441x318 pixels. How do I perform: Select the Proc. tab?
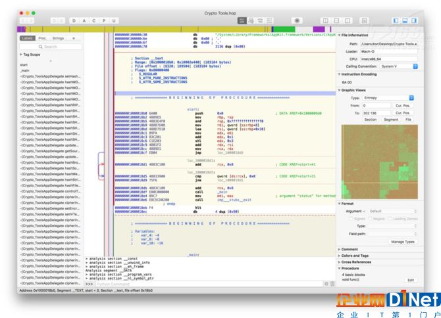(43, 38)
